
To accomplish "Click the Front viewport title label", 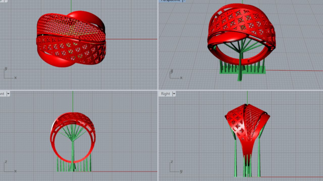I will [2, 94].
